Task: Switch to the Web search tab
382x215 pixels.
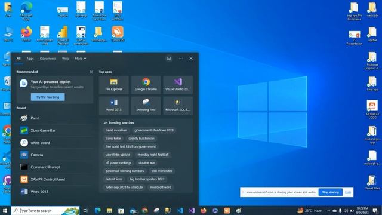Action: point(65,59)
